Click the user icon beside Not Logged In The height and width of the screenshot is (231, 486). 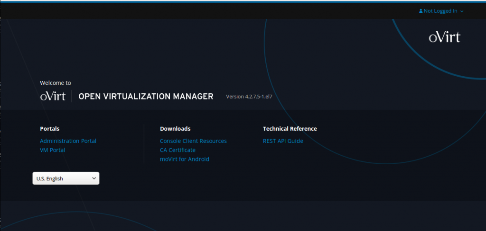[421, 11]
